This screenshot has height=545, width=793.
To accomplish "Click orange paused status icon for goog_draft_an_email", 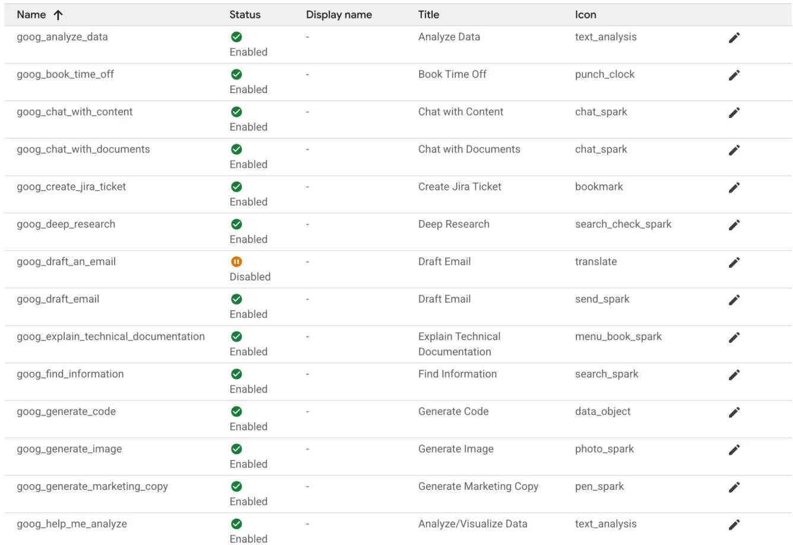I will (x=236, y=262).
